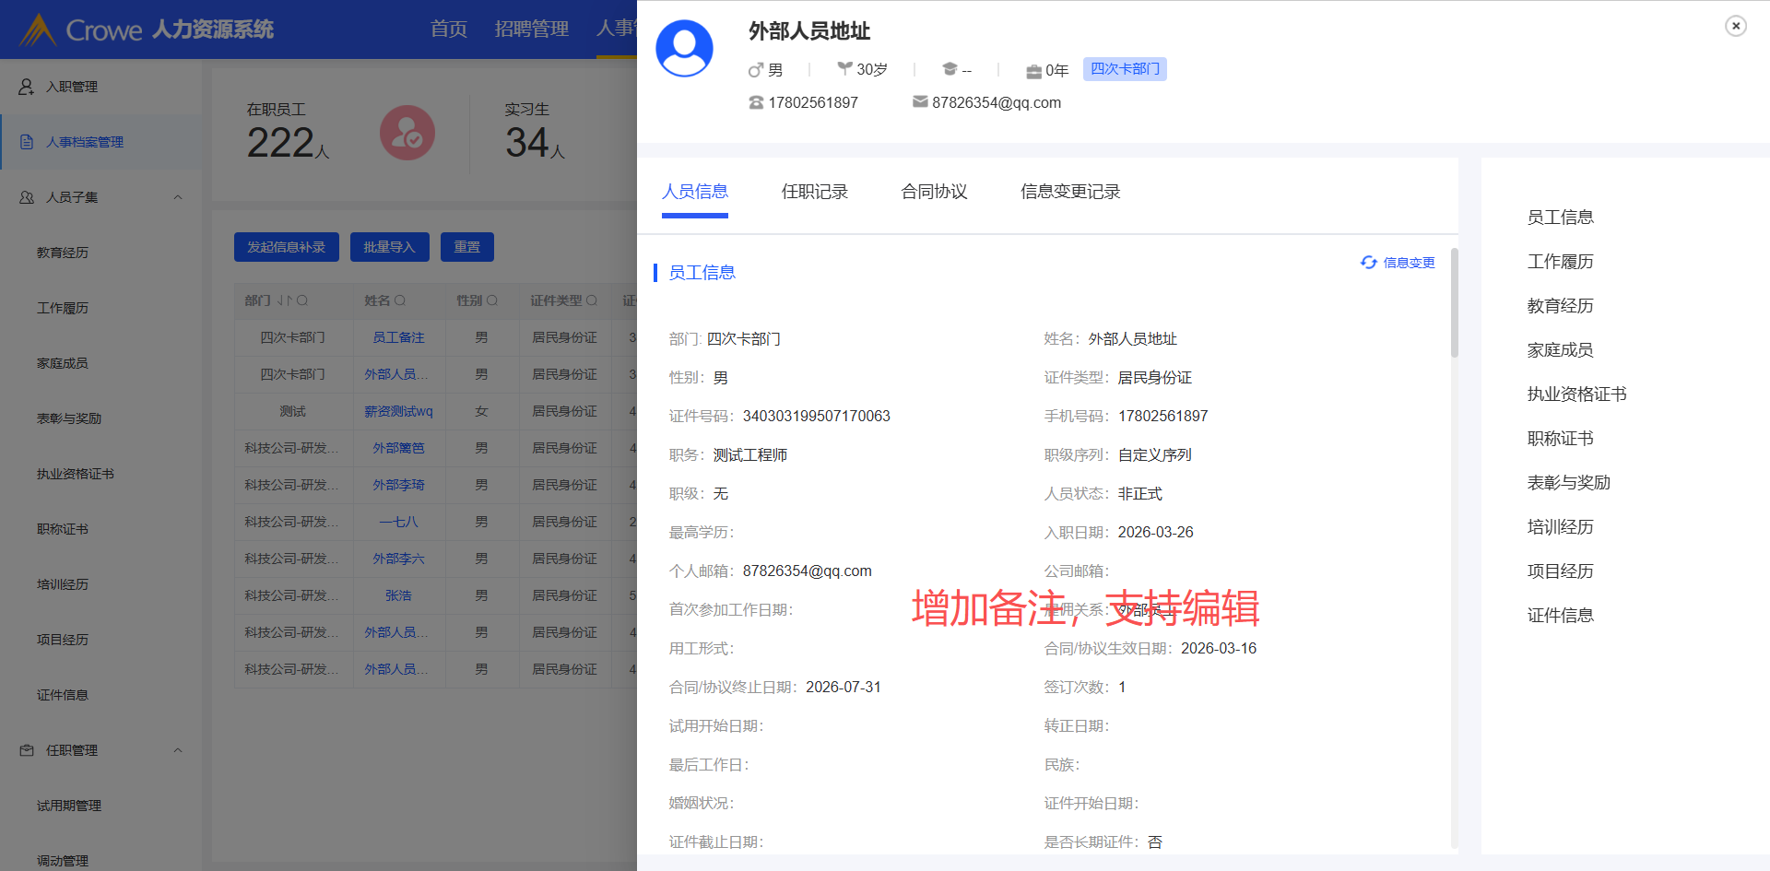Image resolution: width=1770 pixels, height=871 pixels.
Task: Select the 信息变更记录 tab
Action: coord(1069,192)
